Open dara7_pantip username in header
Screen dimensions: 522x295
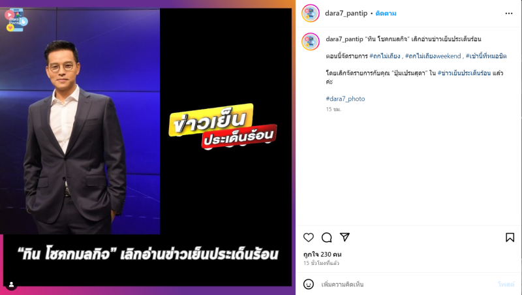point(346,13)
